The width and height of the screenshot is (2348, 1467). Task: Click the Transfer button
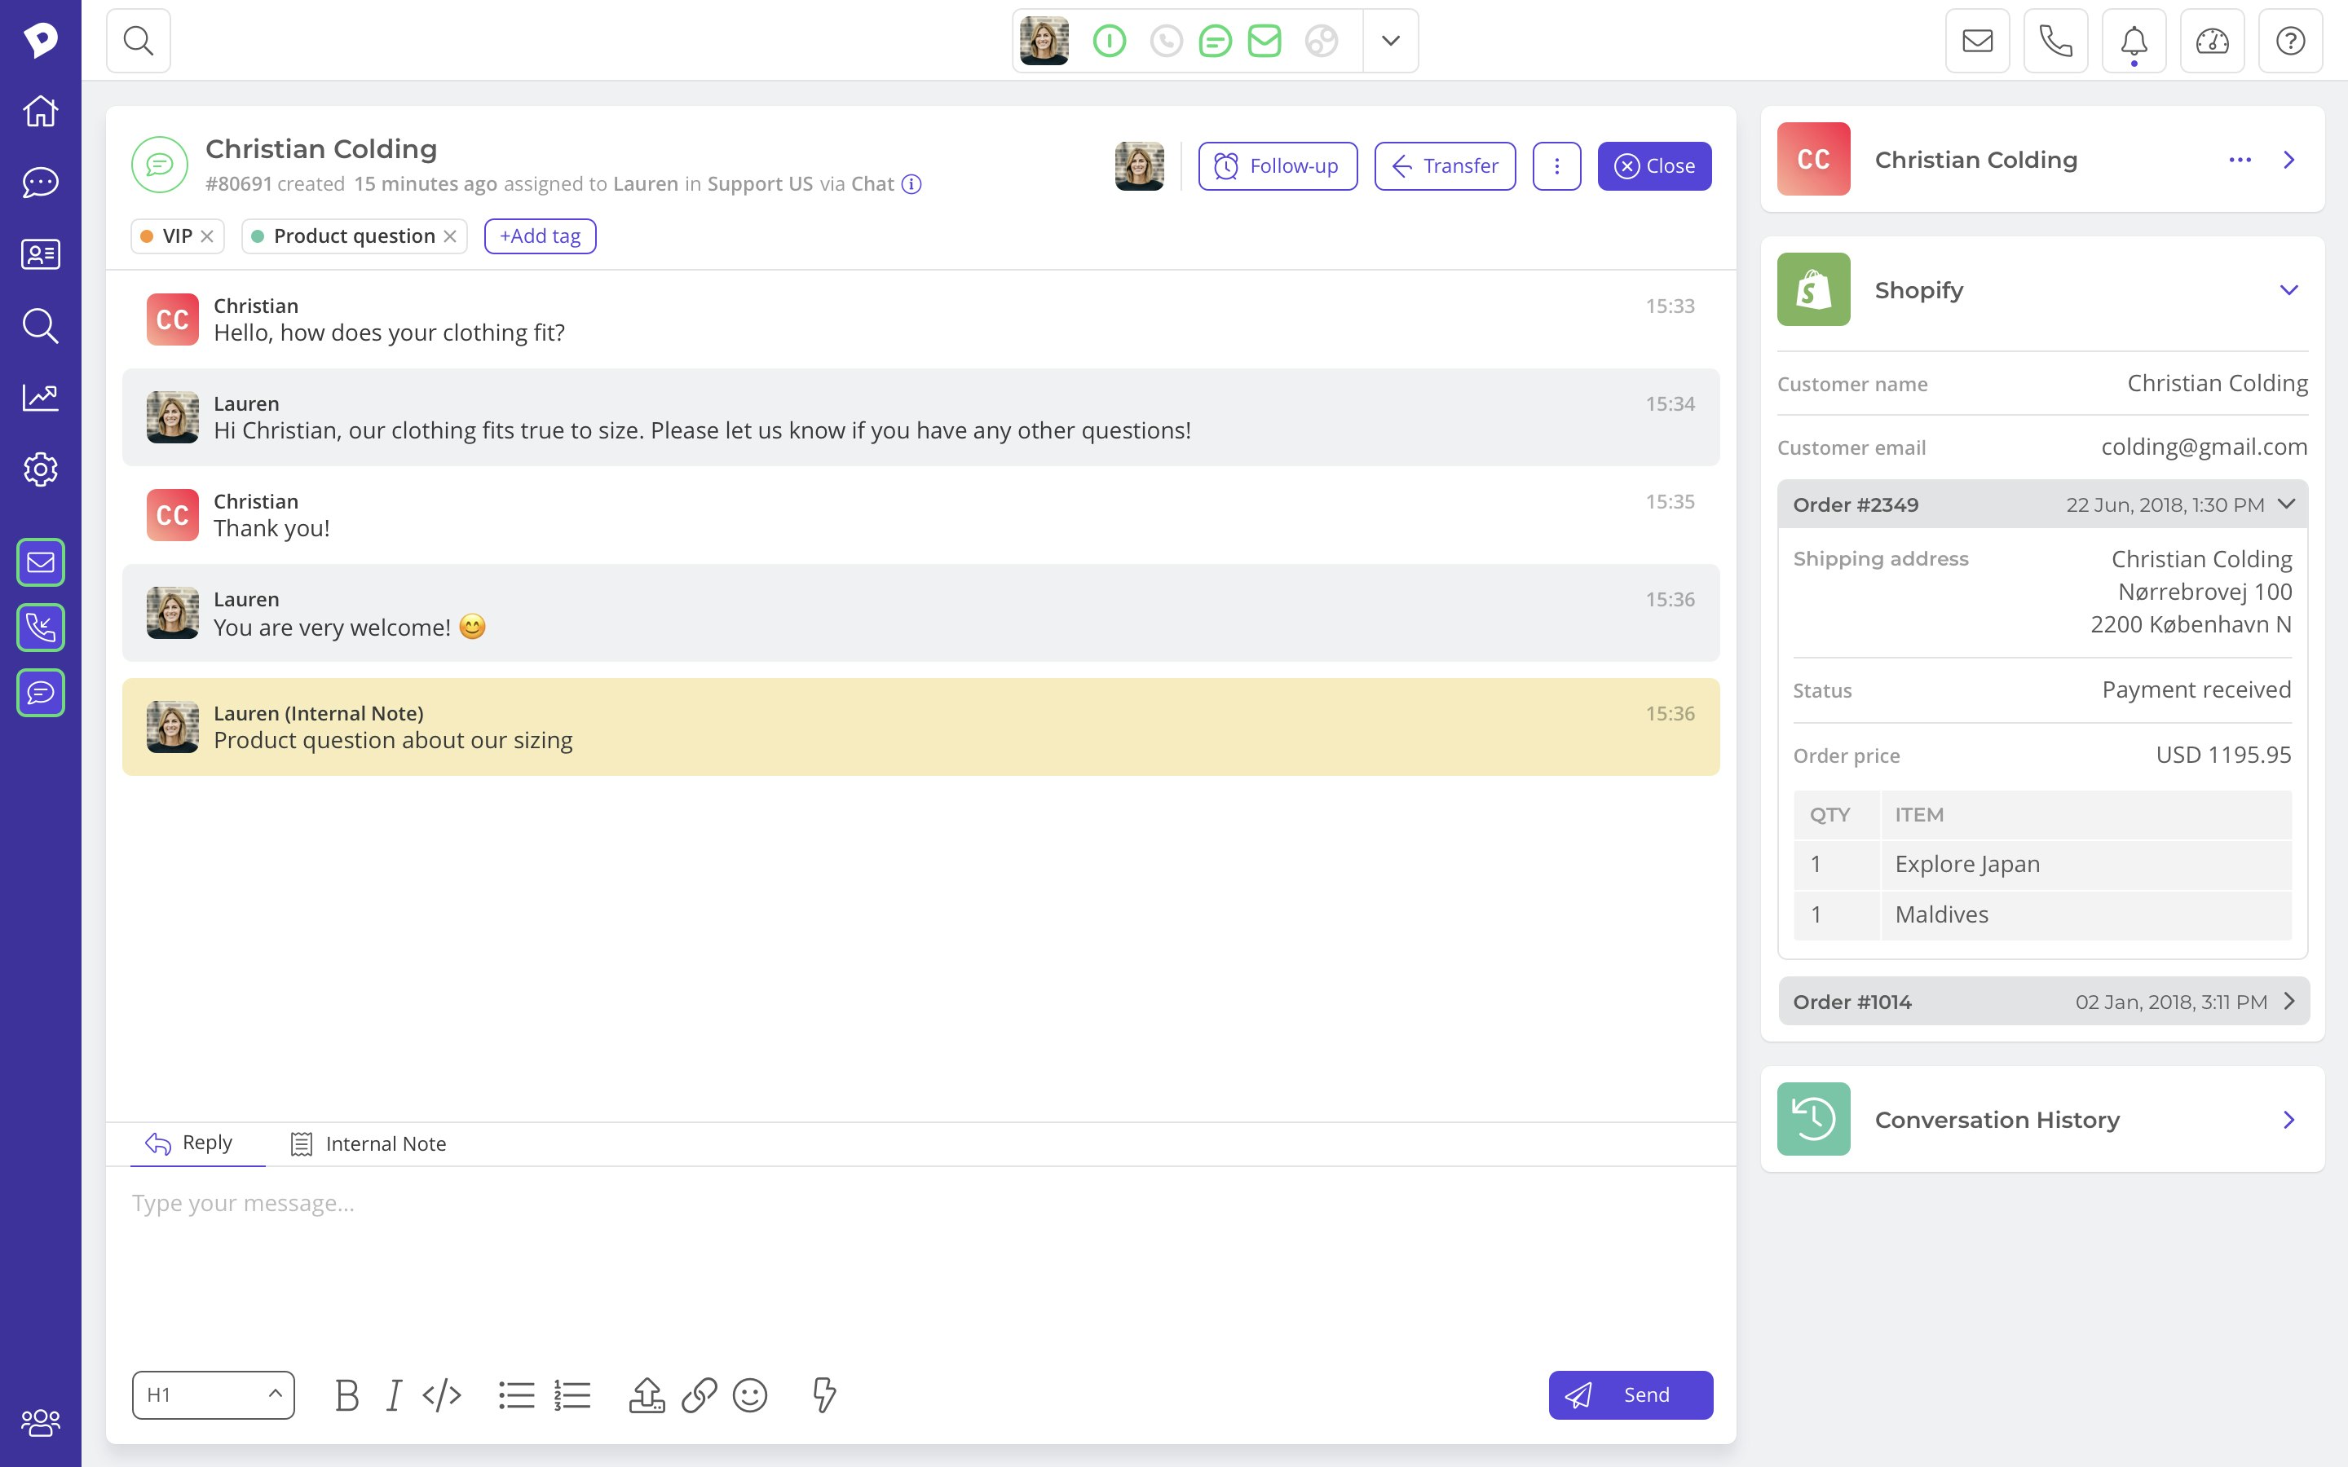1445,166
